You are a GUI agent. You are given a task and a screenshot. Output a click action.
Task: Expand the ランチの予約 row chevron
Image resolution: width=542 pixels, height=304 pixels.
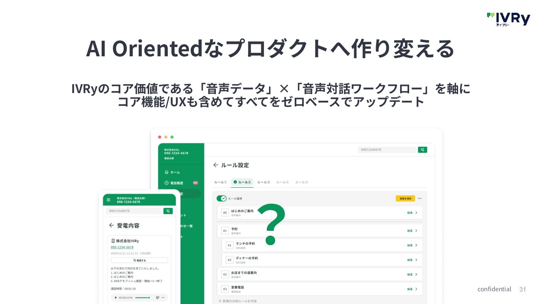[x=416, y=245]
